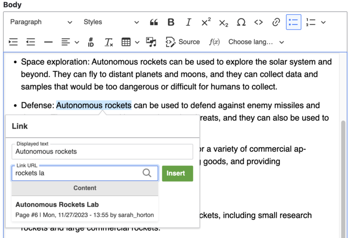The width and height of the screenshot is (350, 238).
Task: Apply superscript formatting
Action: [206, 22]
